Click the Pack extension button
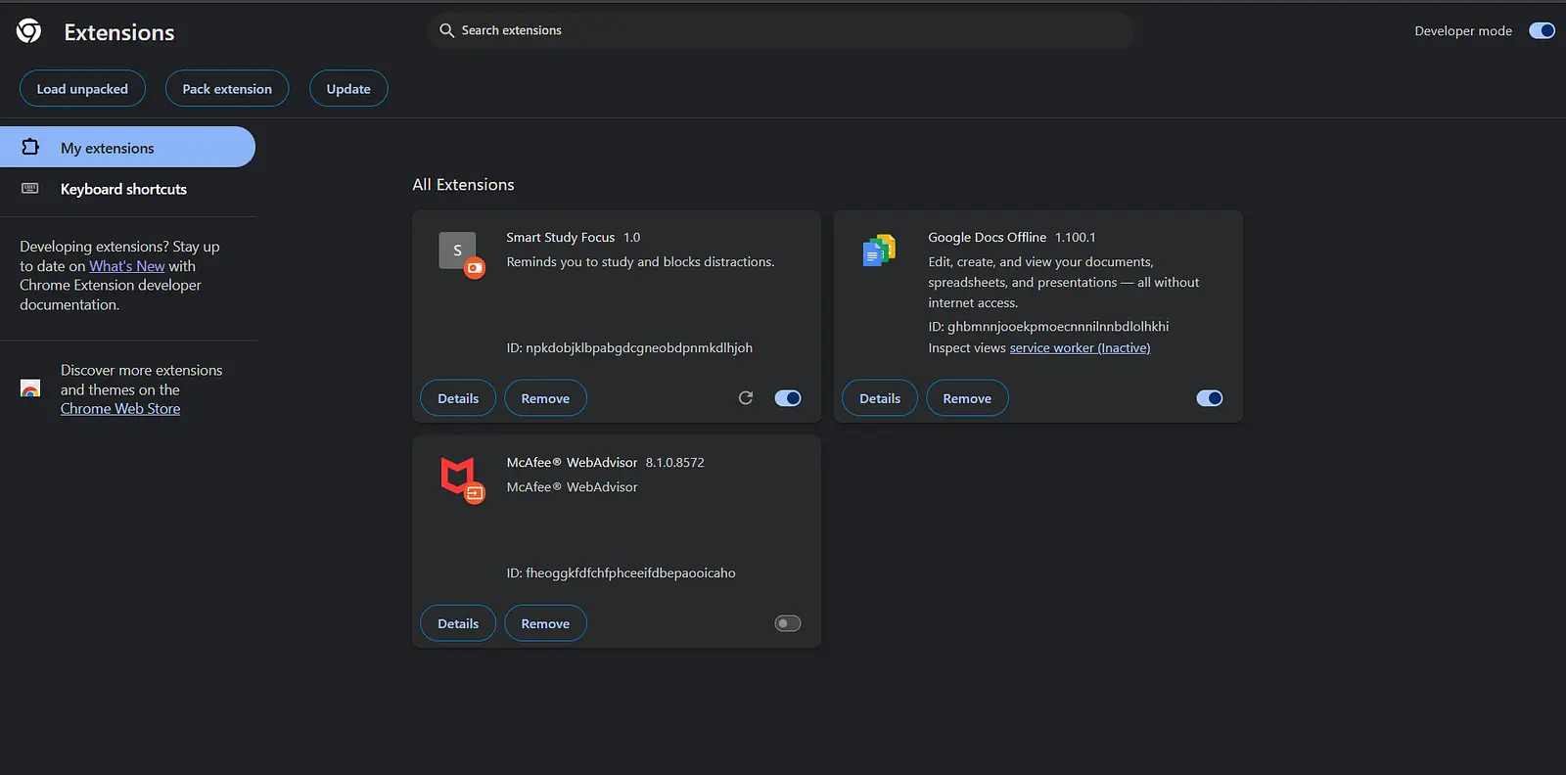This screenshot has height=775, width=1566. click(x=227, y=89)
